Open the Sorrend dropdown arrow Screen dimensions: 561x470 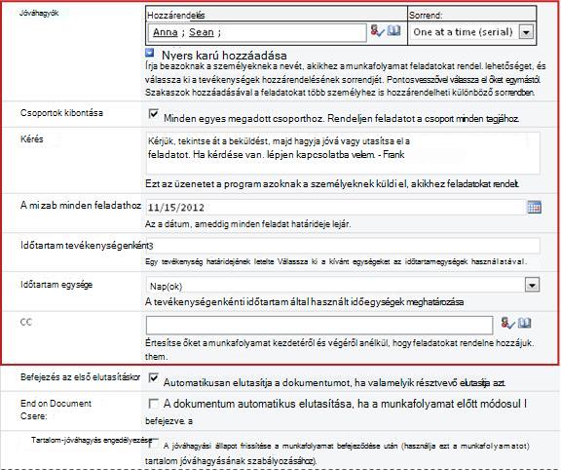tap(526, 32)
